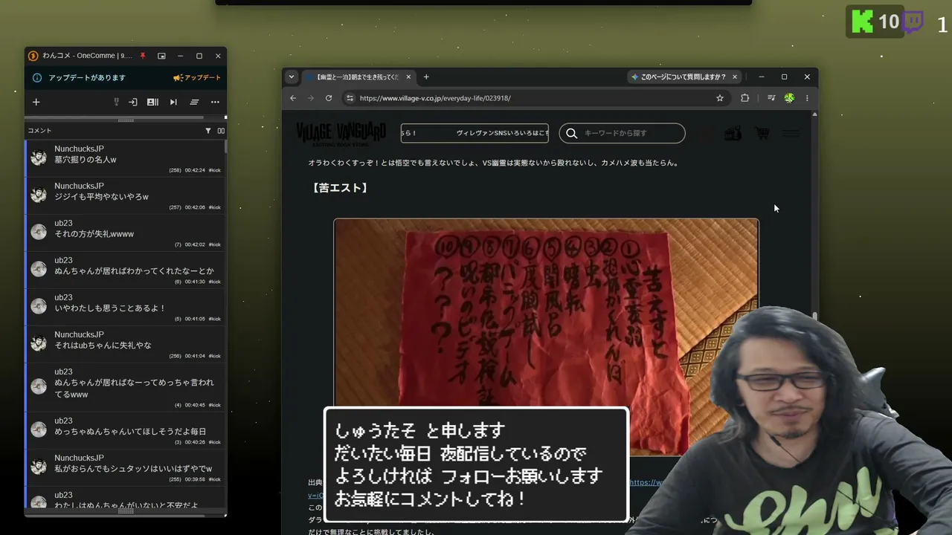This screenshot has width=952, height=535.
Task: Select the comment いやわたしも思うことあるよ！
Action: click(125, 307)
